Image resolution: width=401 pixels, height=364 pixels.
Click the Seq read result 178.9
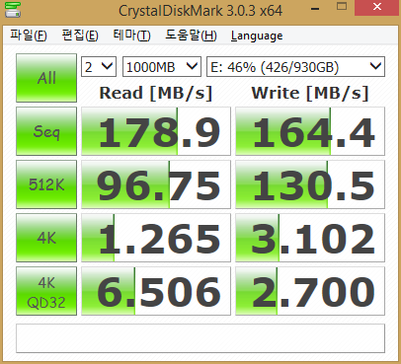pyautogui.click(x=156, y=131)
